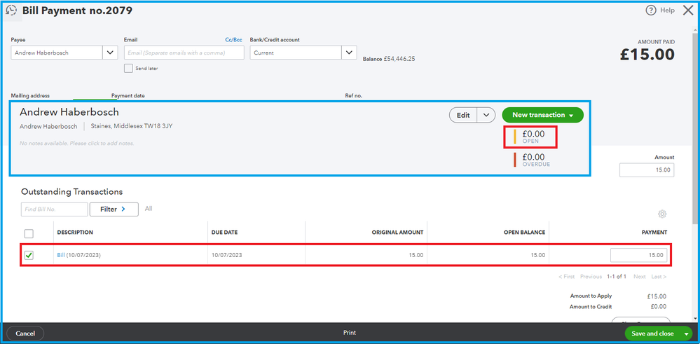Viewport: 700px width, 344px height.
Task: Click Print in the bottom bar
Action: point(350,333)
